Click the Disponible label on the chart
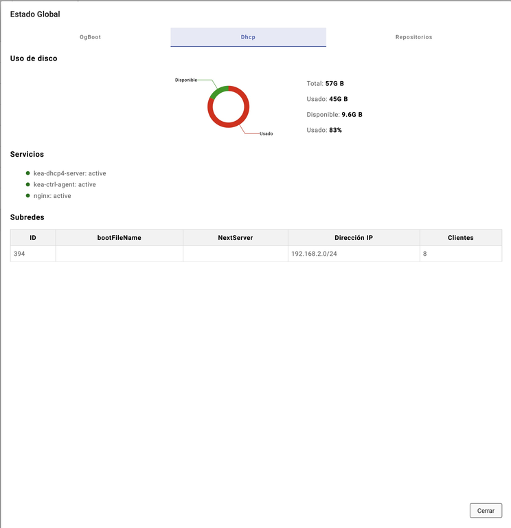Viewport: 511px width, 528px height. coord(185,80)
